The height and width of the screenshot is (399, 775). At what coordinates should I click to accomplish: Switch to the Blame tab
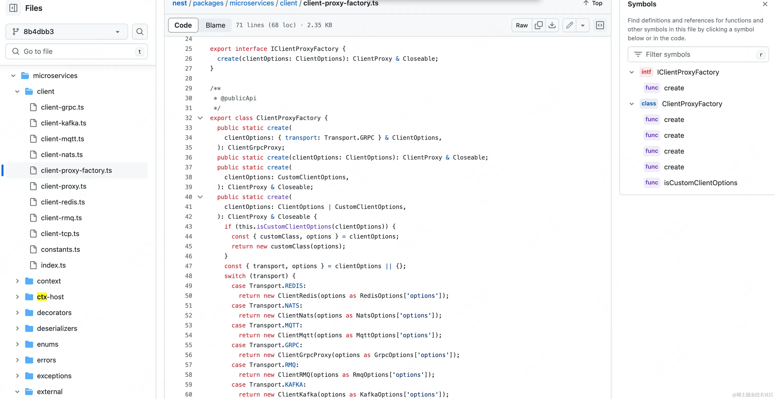point(215,25)
